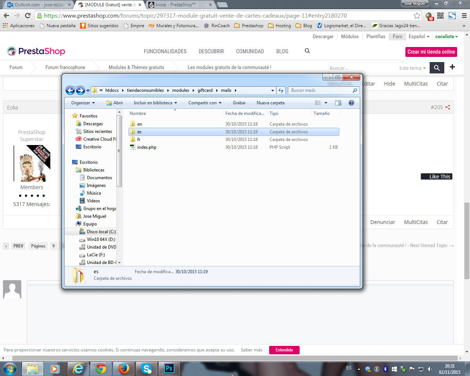
Task: Open the site search magnifier in PrestaShop header
Action: click(x=307, y=51)
